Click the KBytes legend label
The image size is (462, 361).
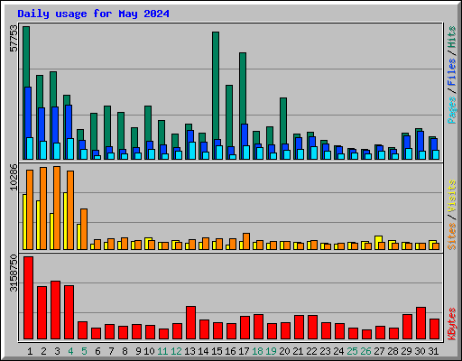click(452, 324)
